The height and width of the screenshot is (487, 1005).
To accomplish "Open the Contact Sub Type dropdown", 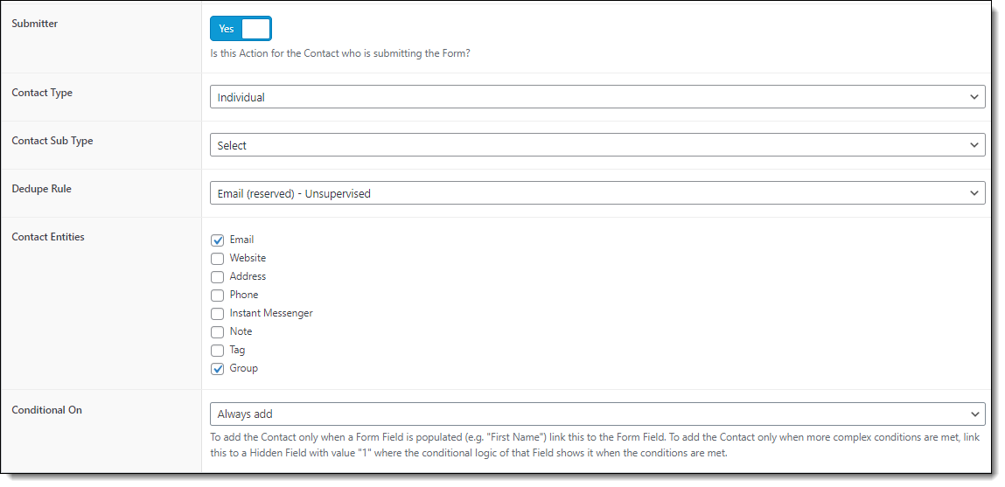I will 597,145.
